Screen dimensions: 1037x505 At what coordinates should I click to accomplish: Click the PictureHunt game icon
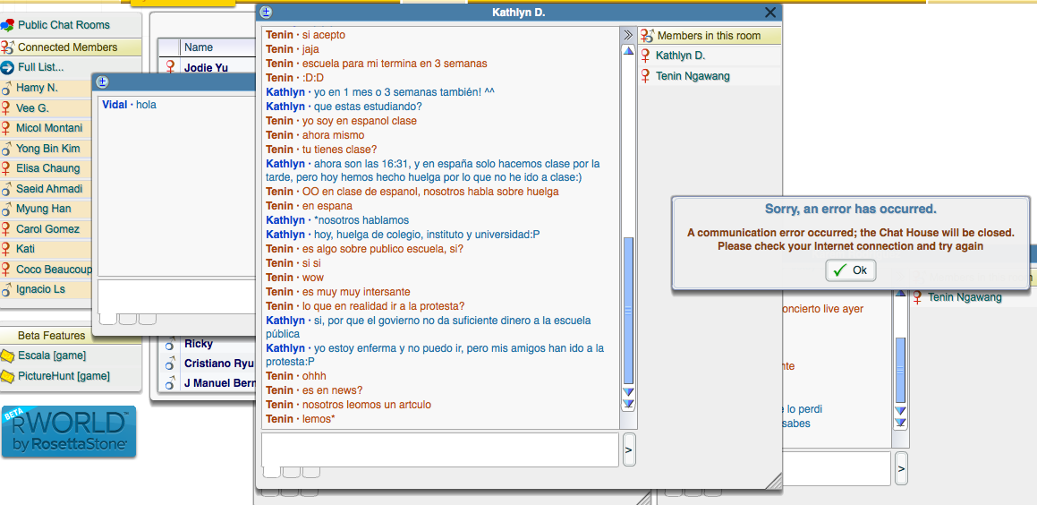tap(8, 376)
